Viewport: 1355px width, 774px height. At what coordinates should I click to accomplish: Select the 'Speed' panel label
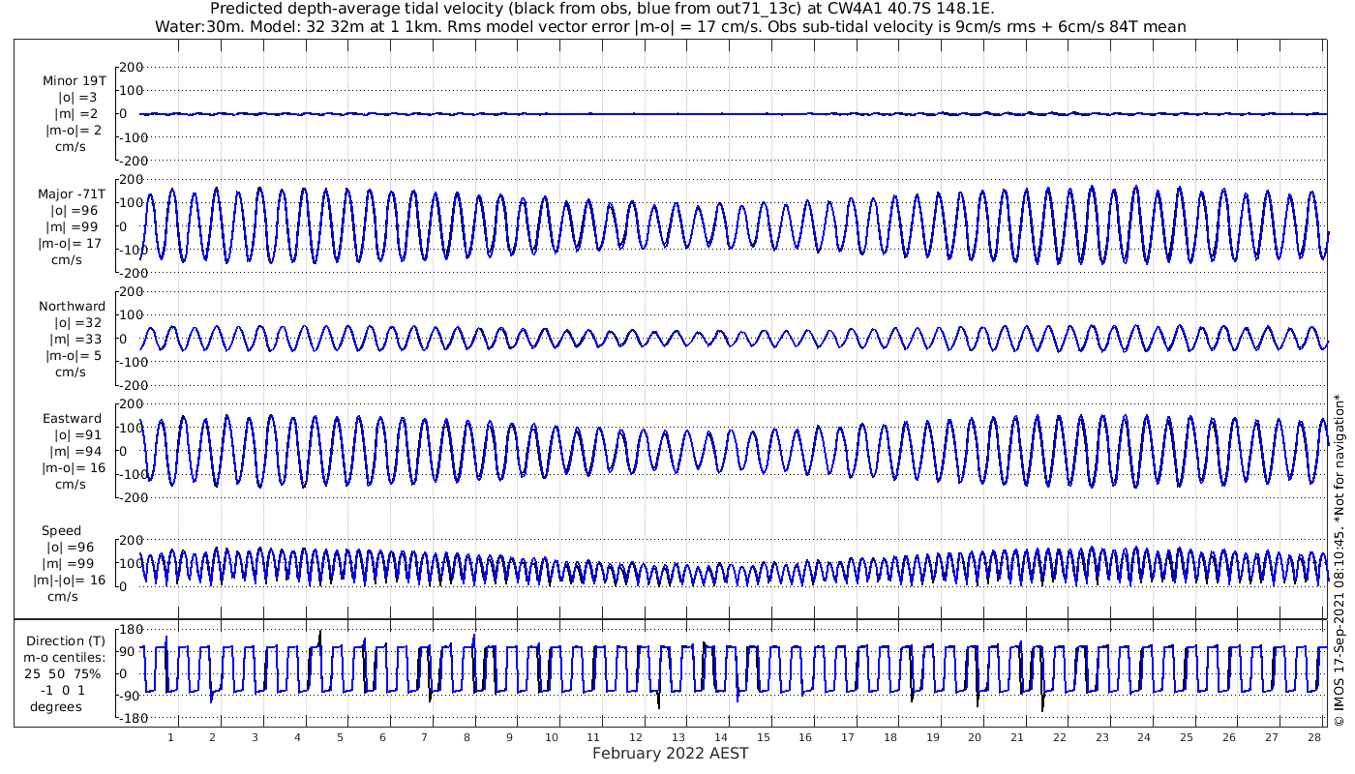point(61,531)
